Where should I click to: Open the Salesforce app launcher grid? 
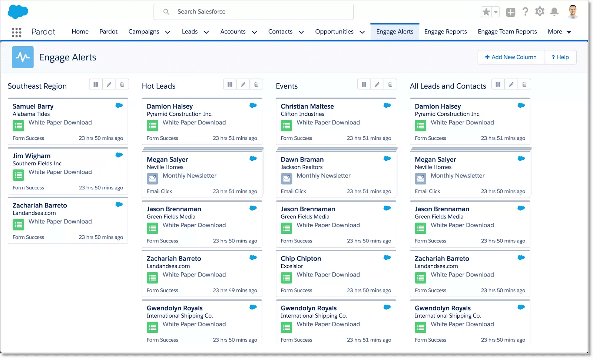click(x=16, y=32)
